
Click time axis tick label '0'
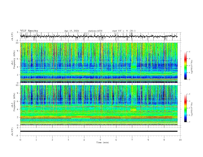point(20,140)
